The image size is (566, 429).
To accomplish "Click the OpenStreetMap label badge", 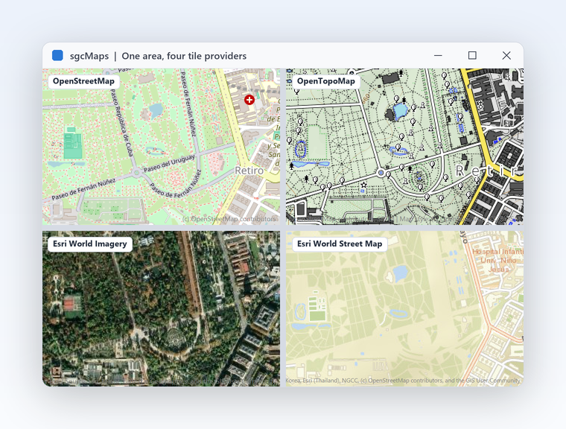I will (83, 81).
